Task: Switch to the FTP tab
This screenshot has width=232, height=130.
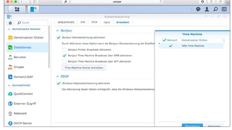Action: (83, 22)
